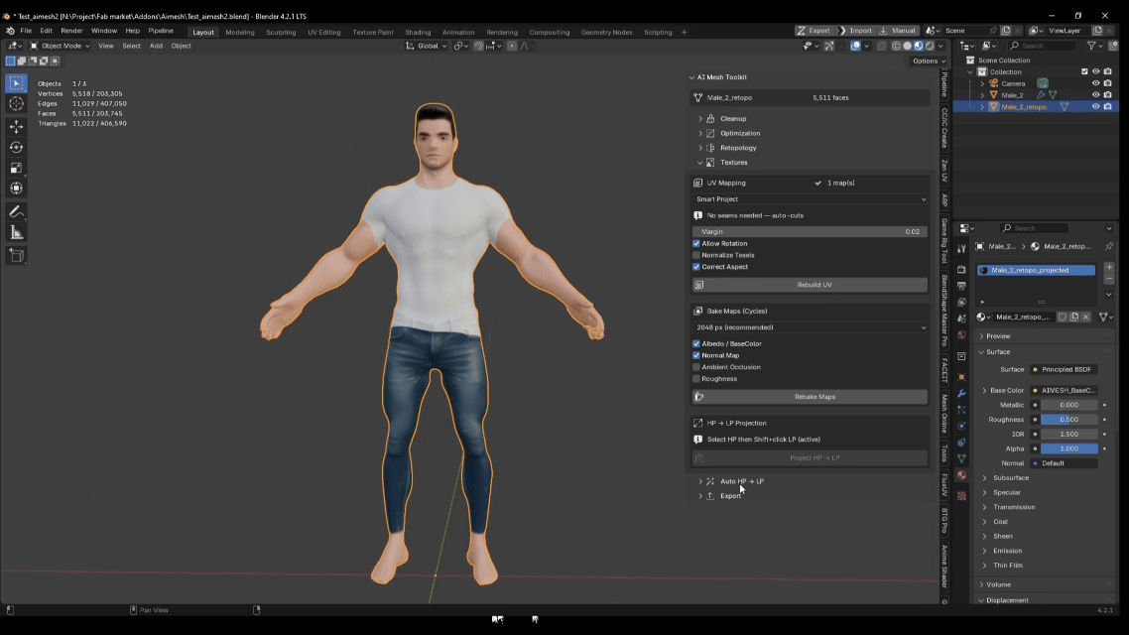Viewport: 1129px width, 635px height.
Task: Activate the Cursor tool
Action: pos(17,104)
